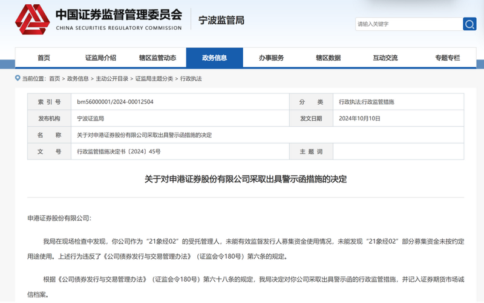Click the 文号 label cell

coord(50,151)
